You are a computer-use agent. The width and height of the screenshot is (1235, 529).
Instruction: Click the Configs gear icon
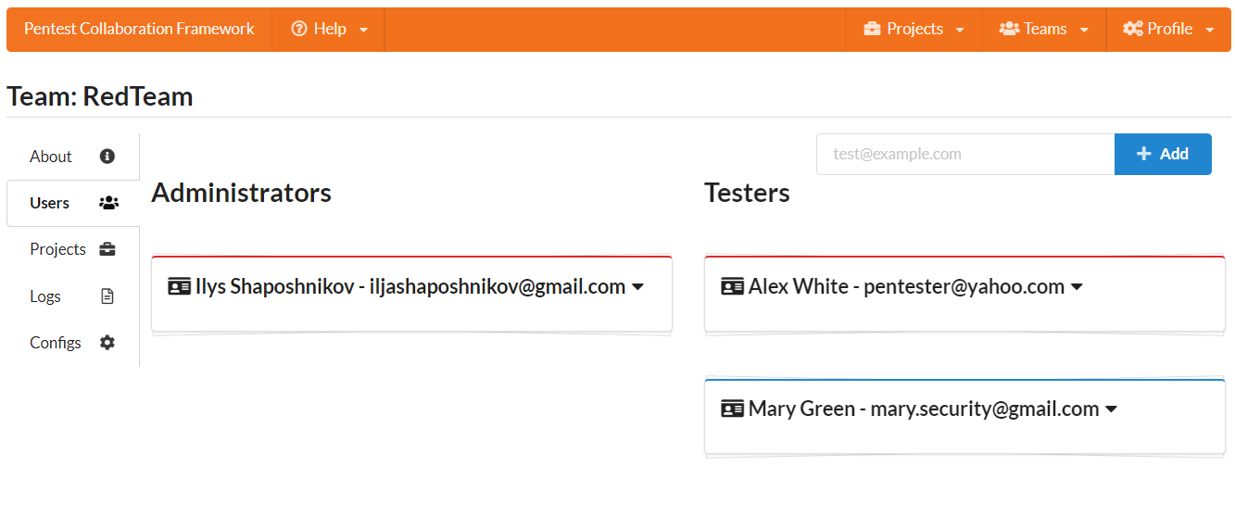click(x=107, y=343)
